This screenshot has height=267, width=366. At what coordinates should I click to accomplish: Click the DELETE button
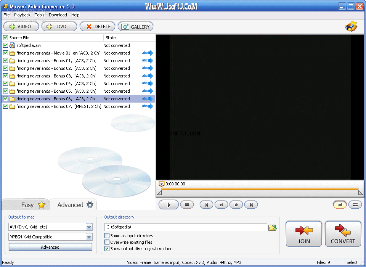click(x=97, y=26)
